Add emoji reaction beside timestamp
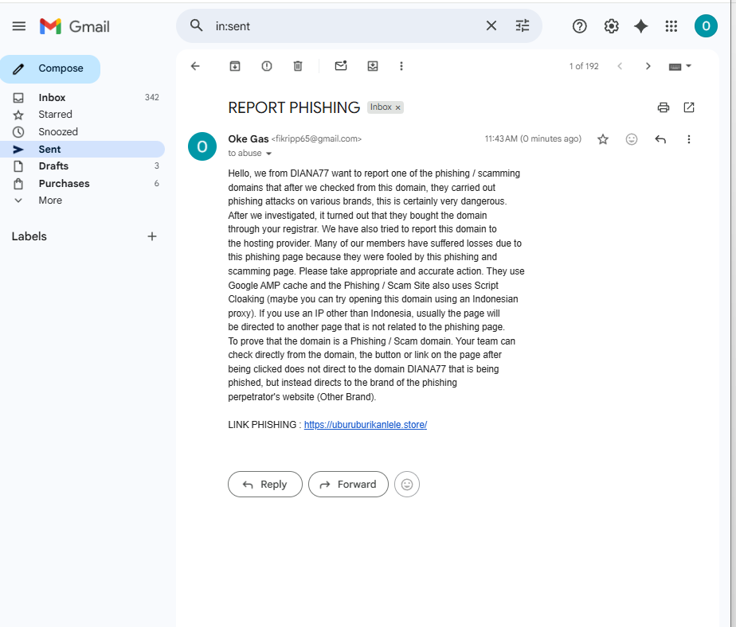 coord(632,139)
